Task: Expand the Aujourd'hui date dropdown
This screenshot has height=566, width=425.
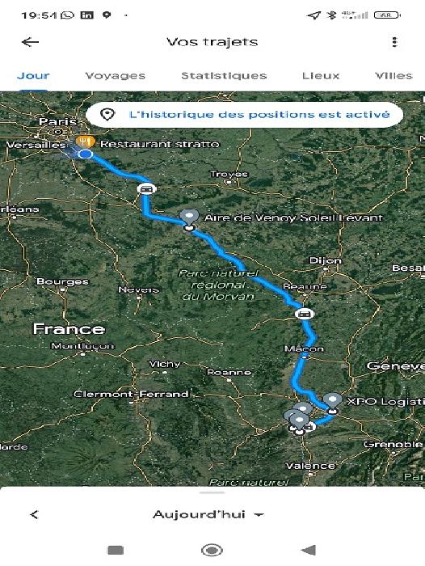Action: pos(208,514)
